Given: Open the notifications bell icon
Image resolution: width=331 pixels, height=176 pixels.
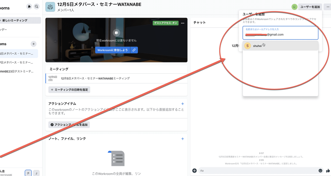Looking at the screenshot, I should pyautogui.click(x=29, y=6).
